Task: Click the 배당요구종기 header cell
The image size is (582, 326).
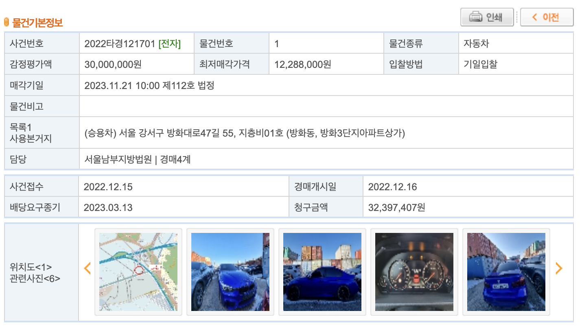Action: click(42, 207)
